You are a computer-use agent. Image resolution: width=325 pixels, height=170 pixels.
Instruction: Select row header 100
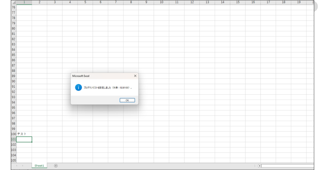click(x=14, y=134)
